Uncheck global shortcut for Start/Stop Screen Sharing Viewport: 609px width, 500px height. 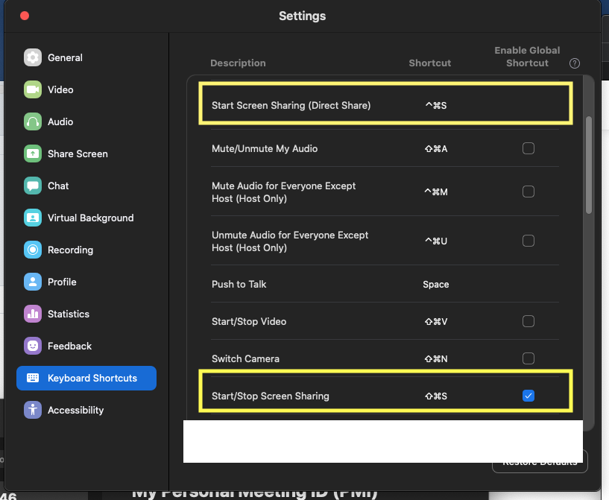pyautogui.click(x=528, y=396)
